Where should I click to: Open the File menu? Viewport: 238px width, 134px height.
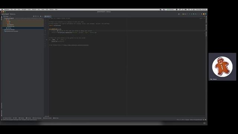click(x=12, y=9)
